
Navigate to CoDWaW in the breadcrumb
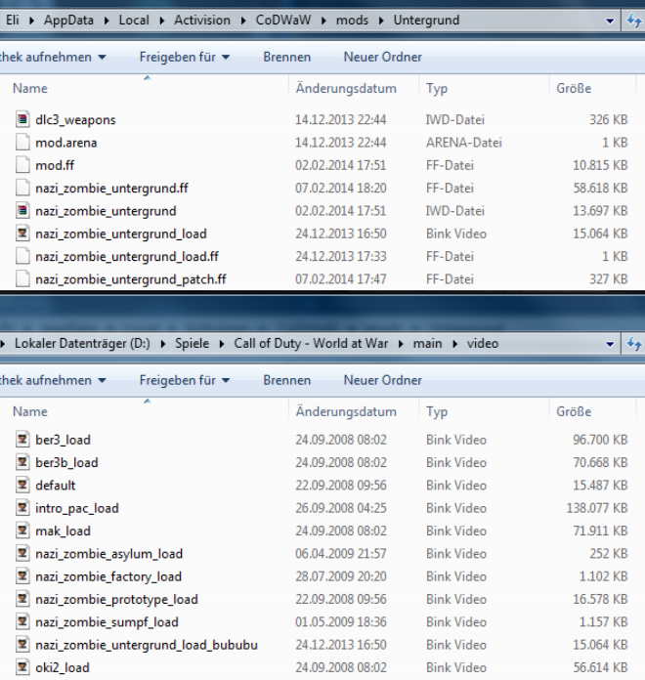(x=283, y=21)
